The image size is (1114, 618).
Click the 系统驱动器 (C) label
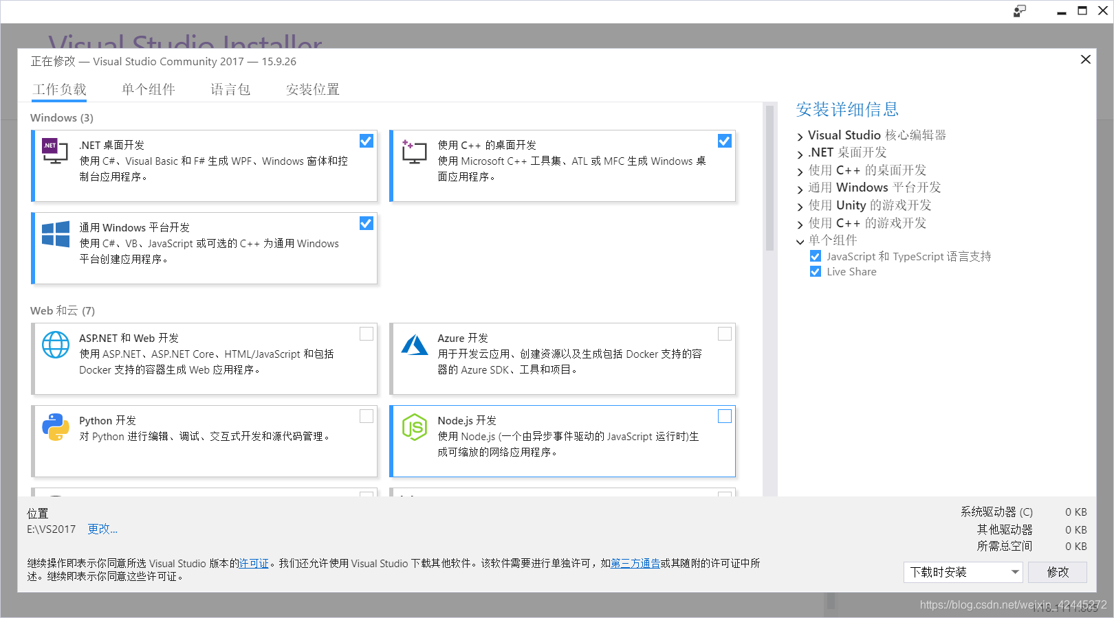tap(996, 512)
